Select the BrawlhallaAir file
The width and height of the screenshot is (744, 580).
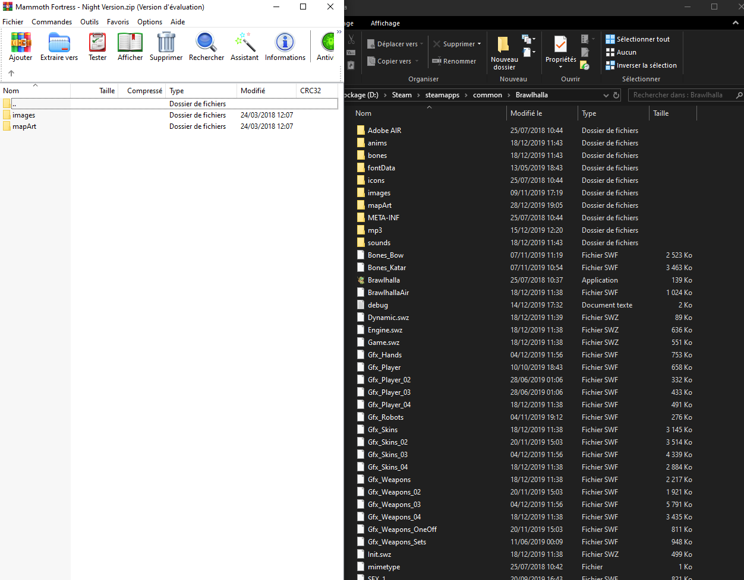click(388, 293)
